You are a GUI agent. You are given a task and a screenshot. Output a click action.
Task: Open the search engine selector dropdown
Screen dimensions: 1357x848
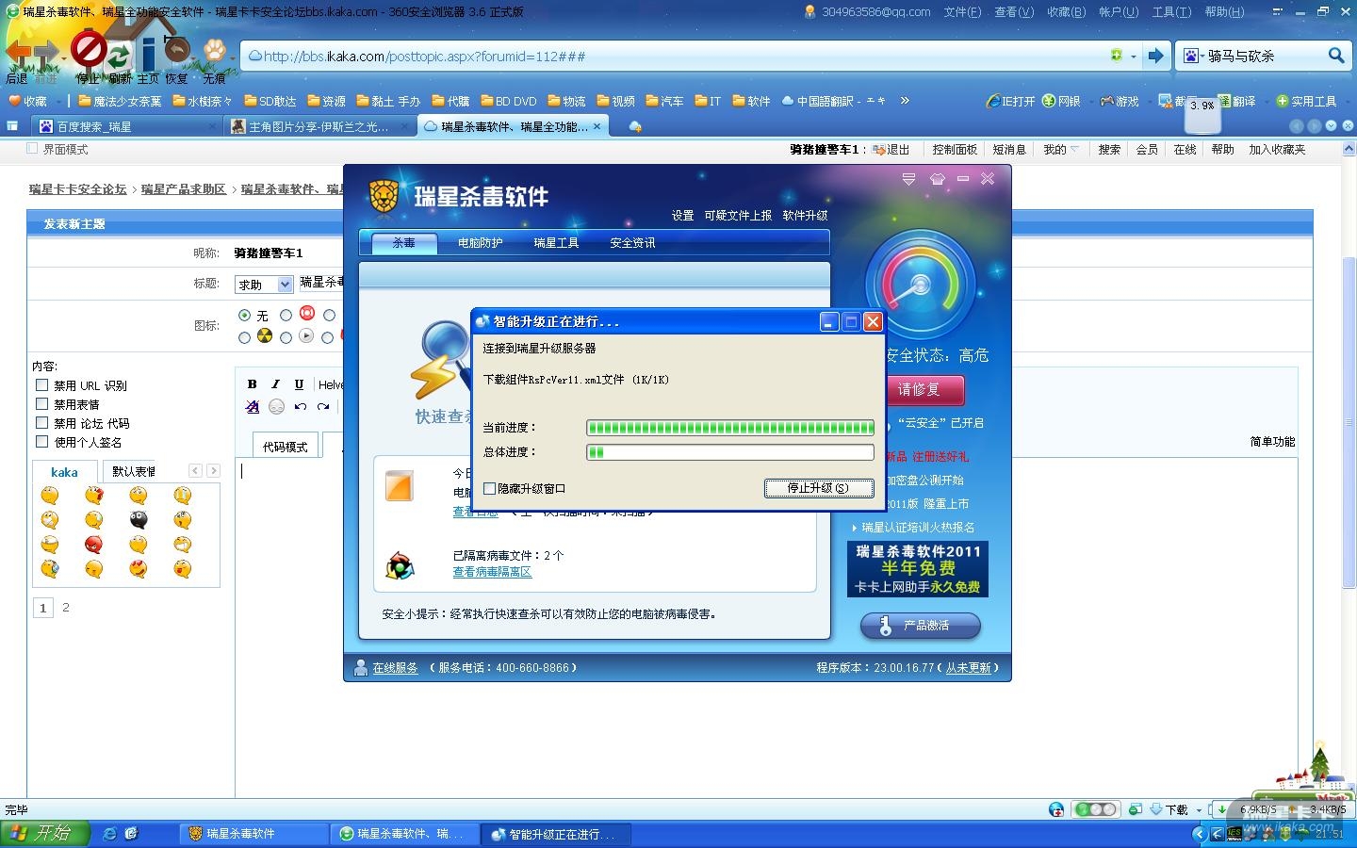pyautogui.click(x=1192, y=56)
